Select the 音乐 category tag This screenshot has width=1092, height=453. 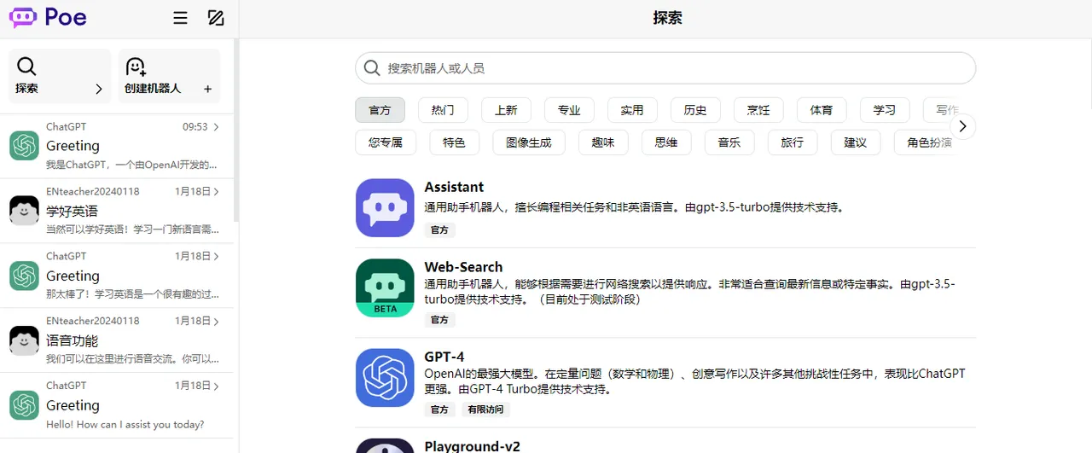point(729,142)
